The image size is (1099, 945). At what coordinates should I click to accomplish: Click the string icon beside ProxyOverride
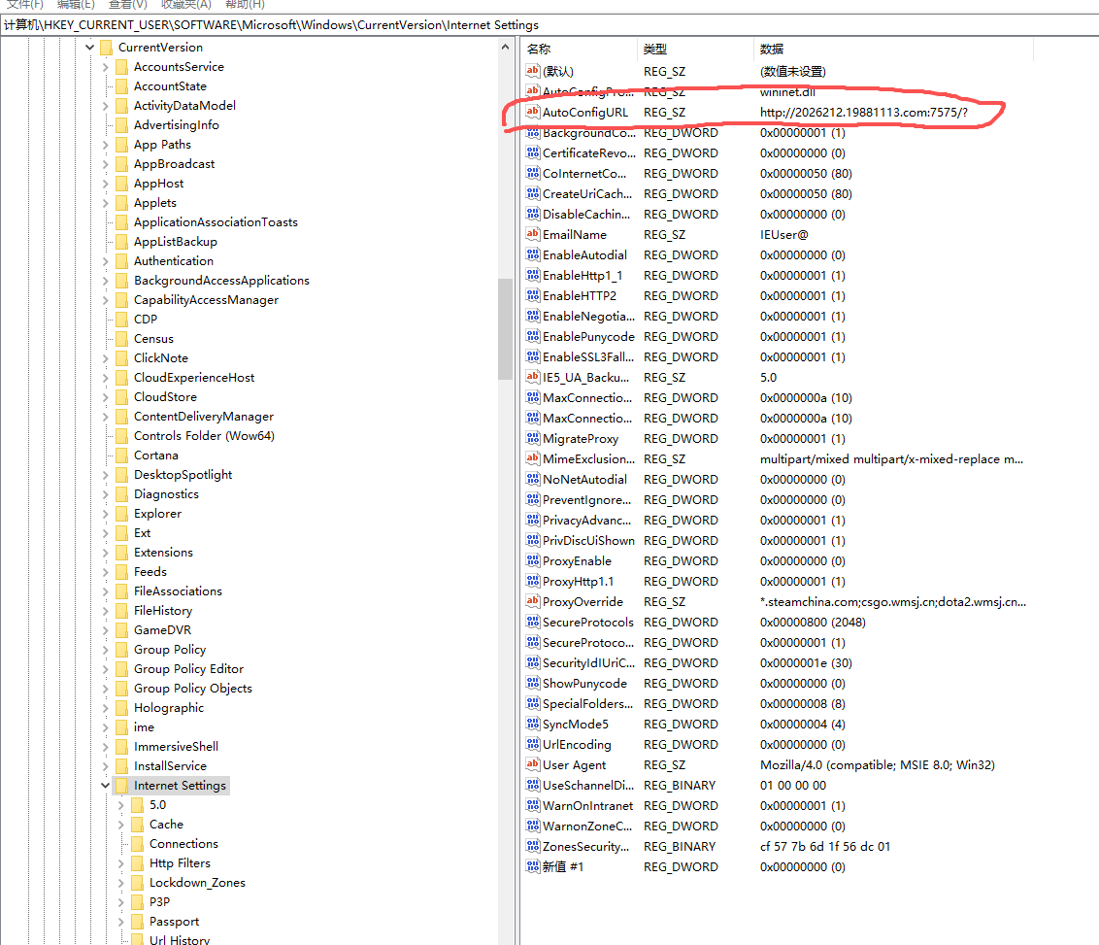coord(533,601)
